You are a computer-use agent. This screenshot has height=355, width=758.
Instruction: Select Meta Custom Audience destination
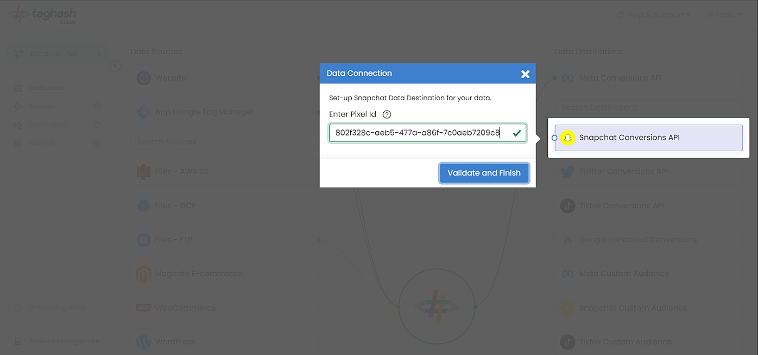click(648, 274)
